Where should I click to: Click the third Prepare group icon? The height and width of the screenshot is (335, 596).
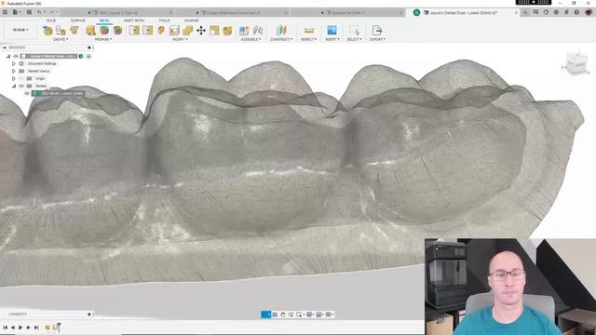[117, 31]
